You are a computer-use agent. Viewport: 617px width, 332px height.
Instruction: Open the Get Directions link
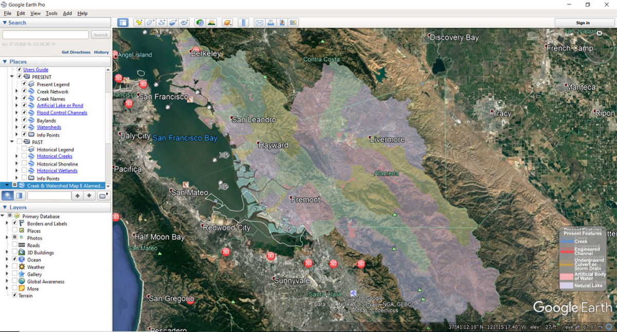[76, 52]
